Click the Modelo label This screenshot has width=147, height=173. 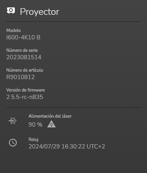pyautogui.click(x=14, y=30)
